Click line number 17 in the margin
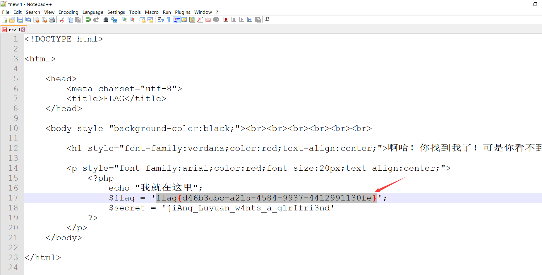Viewport: 542px width, 275px height. (x=13, y=198)
